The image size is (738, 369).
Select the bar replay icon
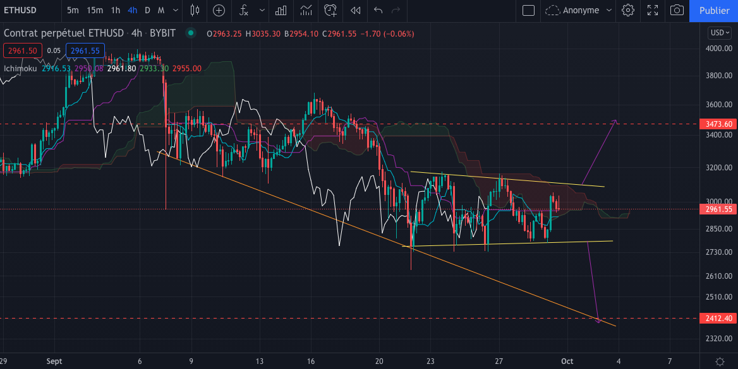354,11
